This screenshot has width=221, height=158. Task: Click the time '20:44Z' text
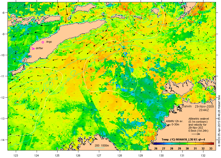coord(204,110)
